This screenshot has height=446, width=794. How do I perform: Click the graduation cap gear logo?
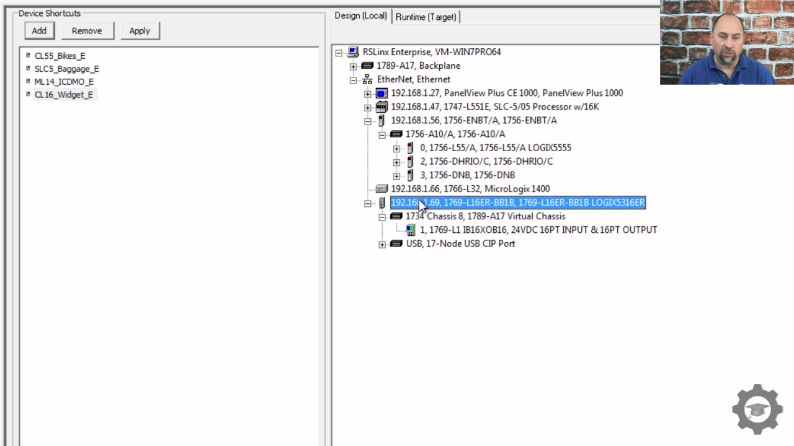click(757, 409)
